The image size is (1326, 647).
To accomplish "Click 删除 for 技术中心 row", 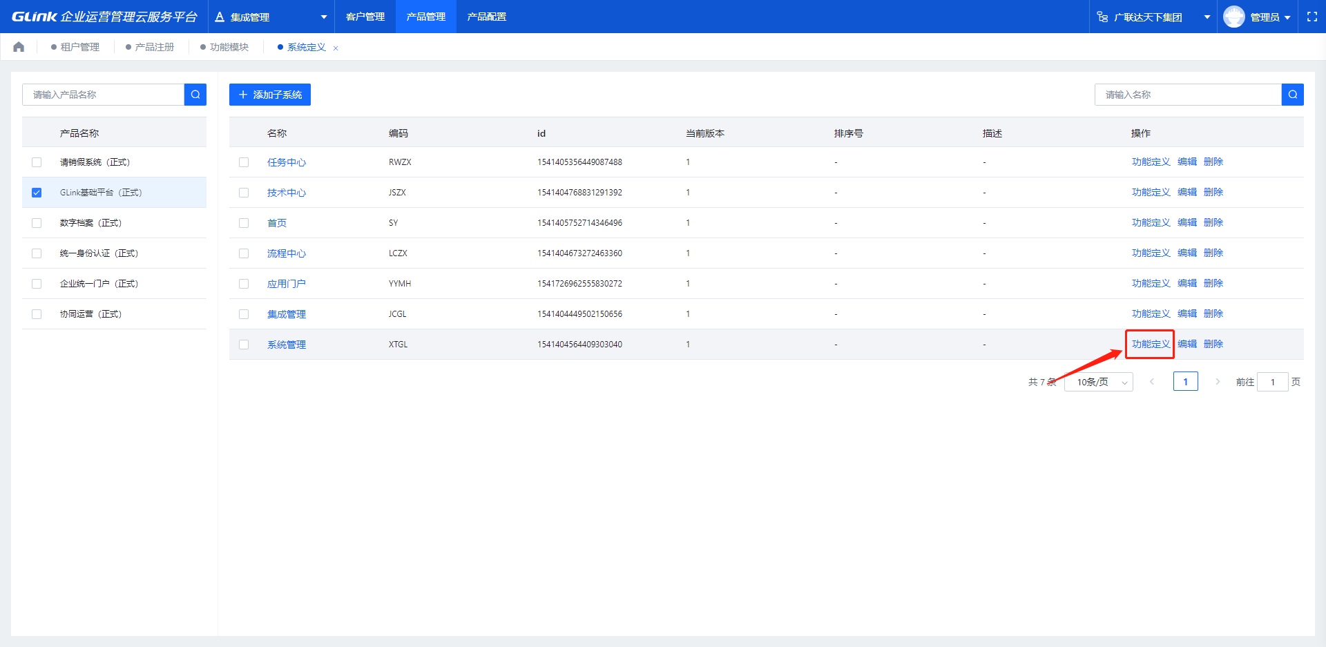I will click(1213, 192).
